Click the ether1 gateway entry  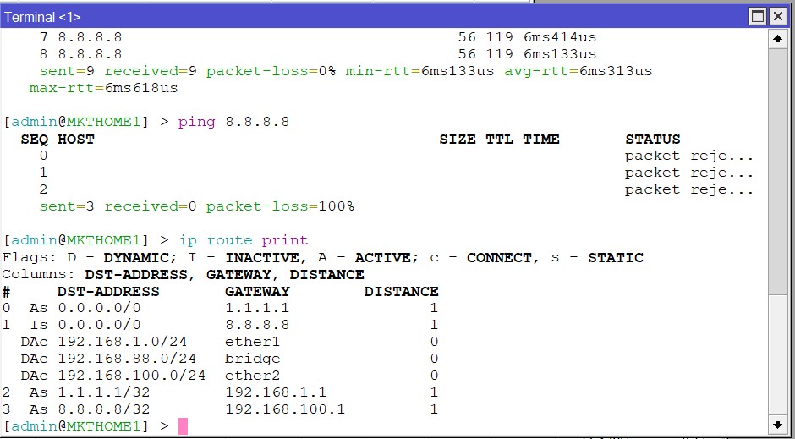[252, 342]
